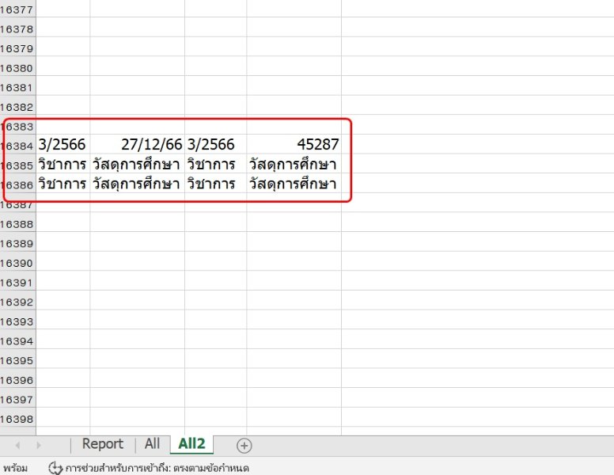Click the พร้อม ready status indicator

(x=15, y=468)
